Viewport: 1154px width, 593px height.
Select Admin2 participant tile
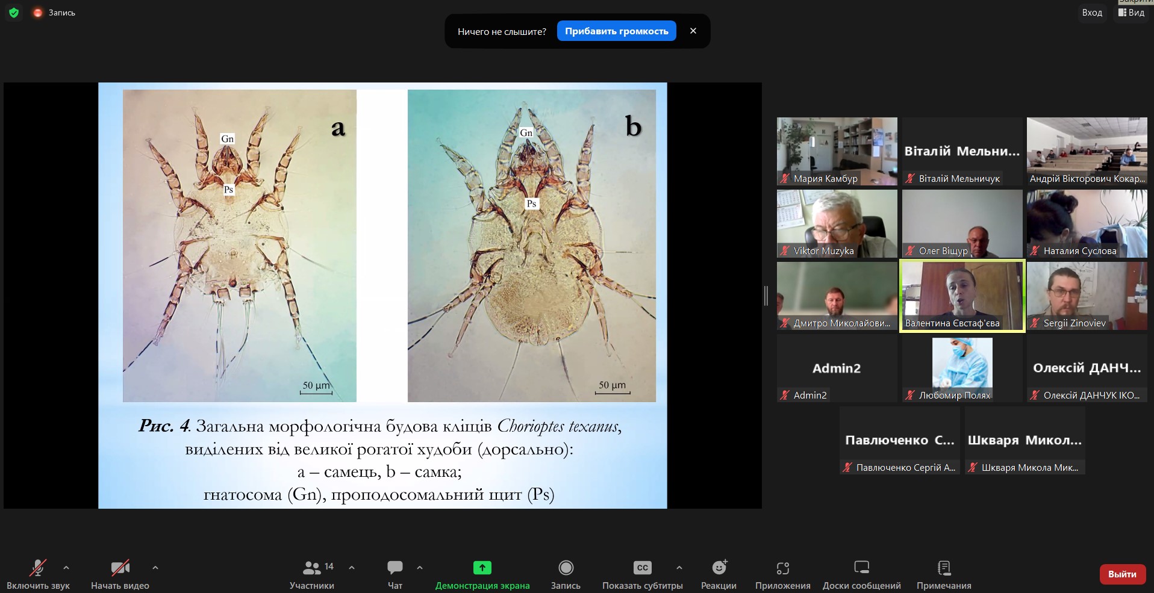coord(837,368)
